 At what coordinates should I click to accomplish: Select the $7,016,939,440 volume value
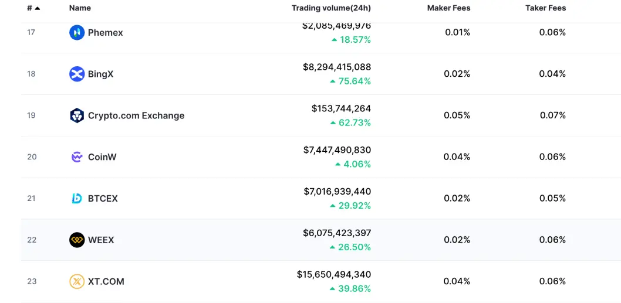click(x=338, y=192)
